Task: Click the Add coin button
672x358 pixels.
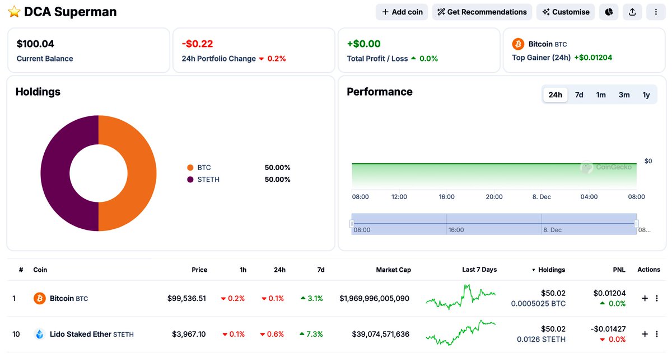Action: click(402, 12)
